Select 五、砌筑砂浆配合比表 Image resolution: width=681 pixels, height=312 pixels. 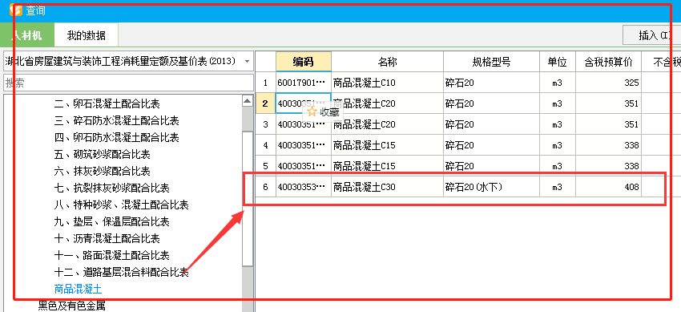point(102,154)
